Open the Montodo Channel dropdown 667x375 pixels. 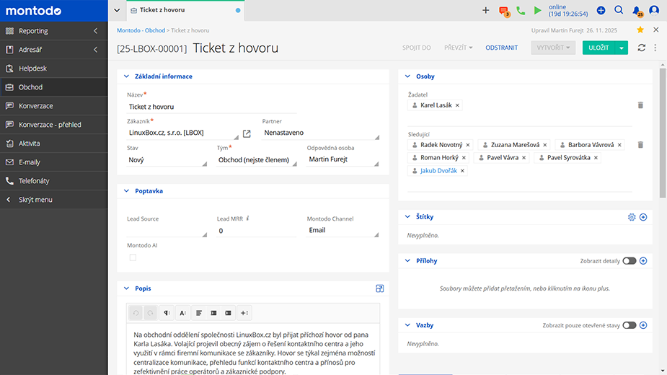(343, 231)
